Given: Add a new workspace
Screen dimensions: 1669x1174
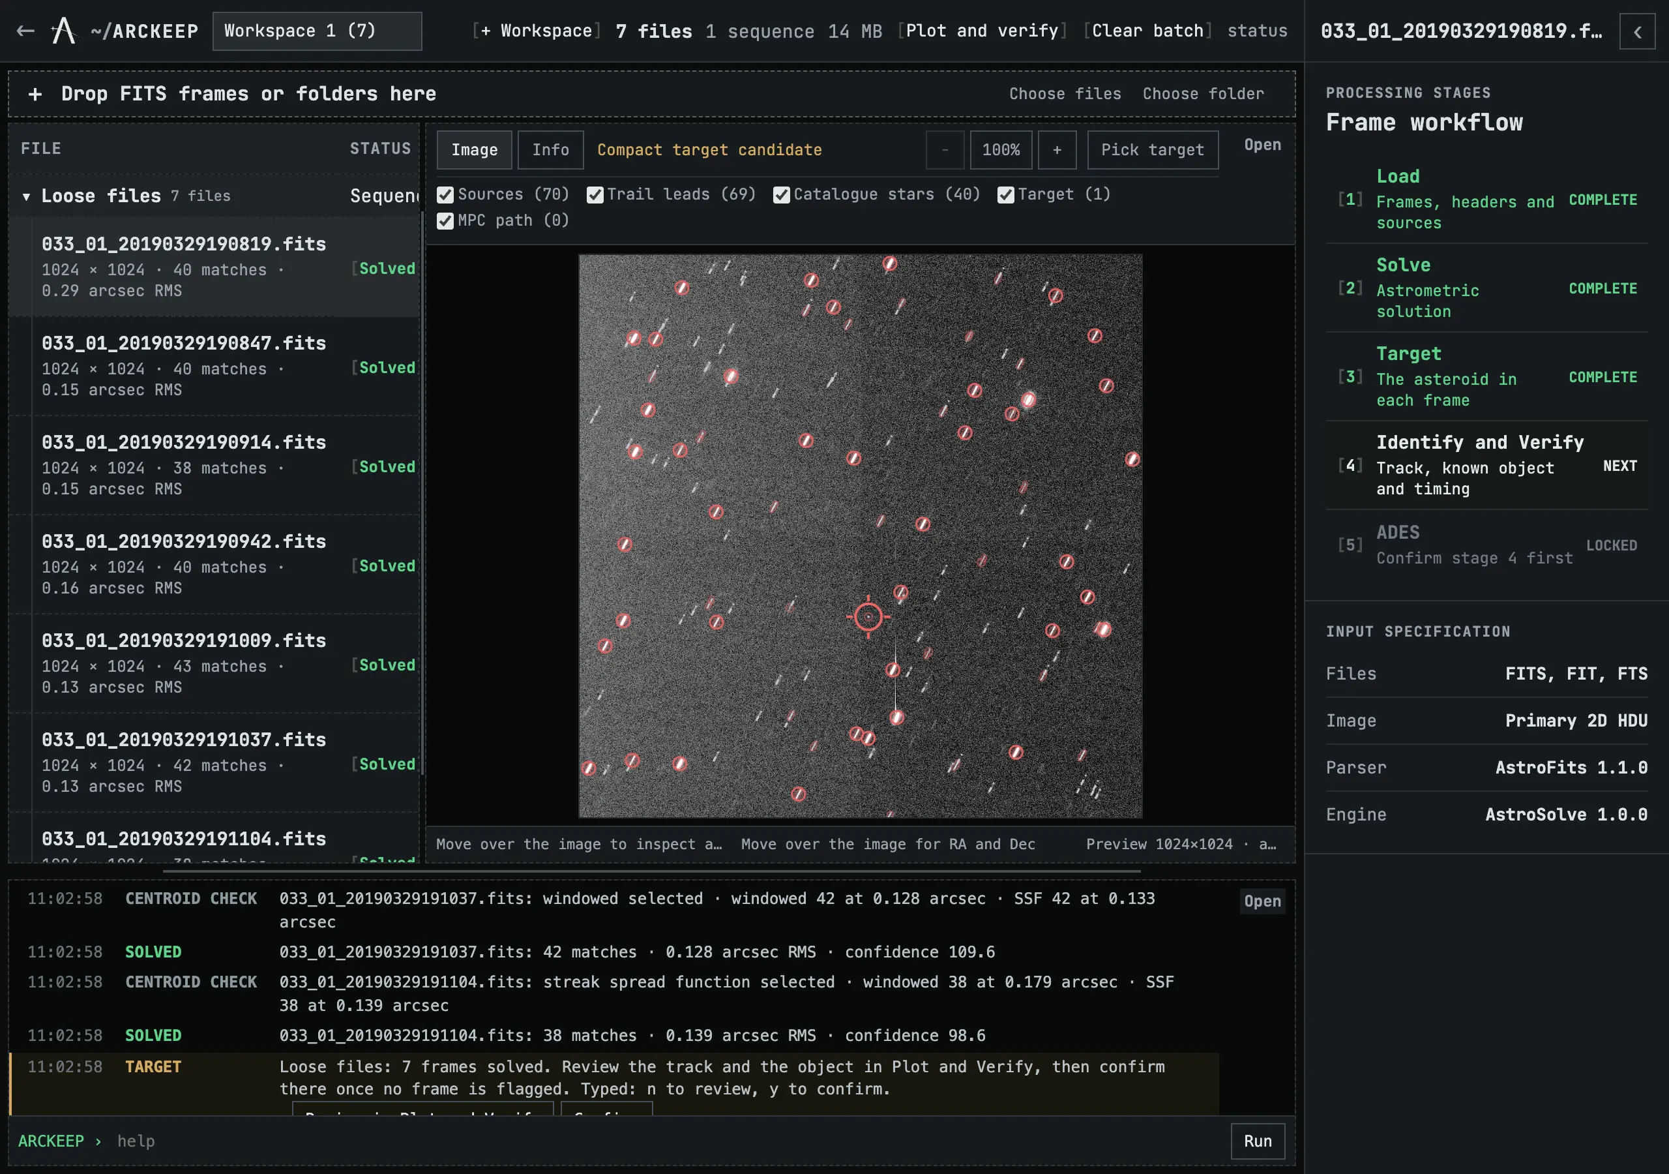Looking at the screenshot, I should (537, 31).
